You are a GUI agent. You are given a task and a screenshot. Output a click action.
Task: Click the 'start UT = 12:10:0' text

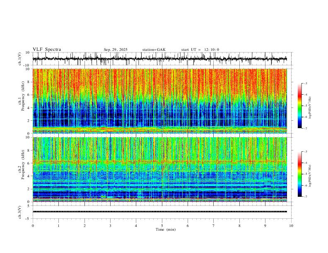pyautogui.click(x=200, y=50)
